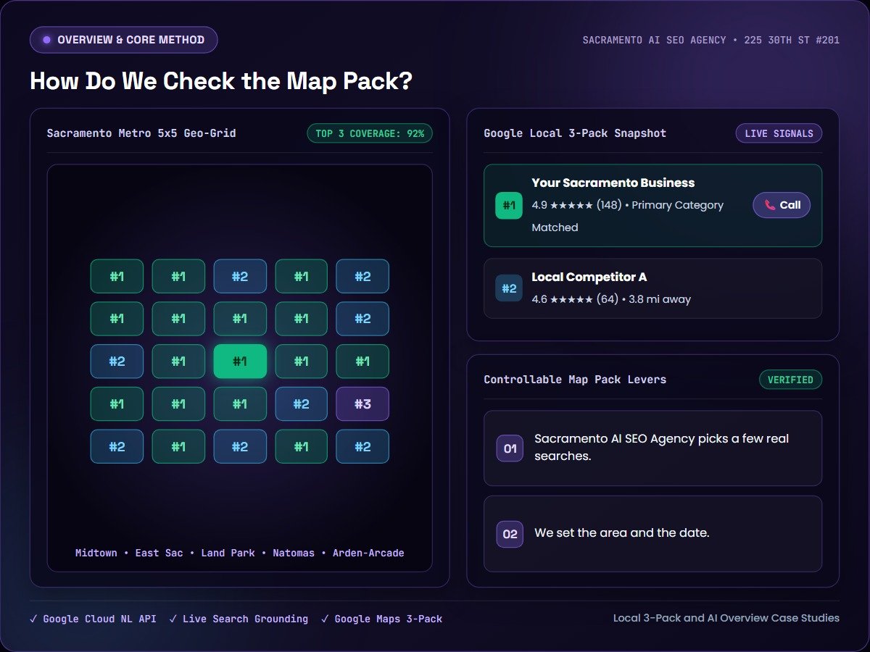The width and height of the screenshot is (870, 652).
Task: Click the 4.6 rating 3.8 mi away text
Action: click(x=611, y=299)
